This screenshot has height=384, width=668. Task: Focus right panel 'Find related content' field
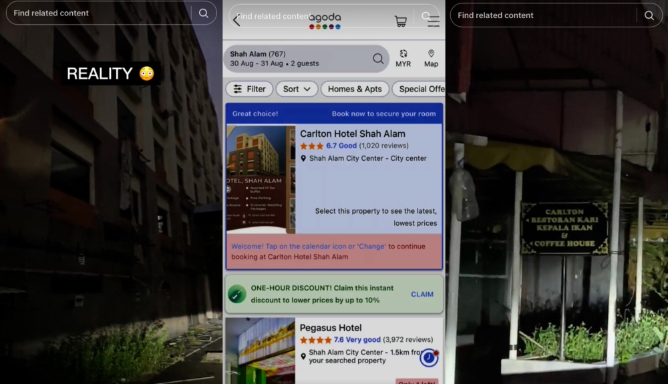coord(556,15)
